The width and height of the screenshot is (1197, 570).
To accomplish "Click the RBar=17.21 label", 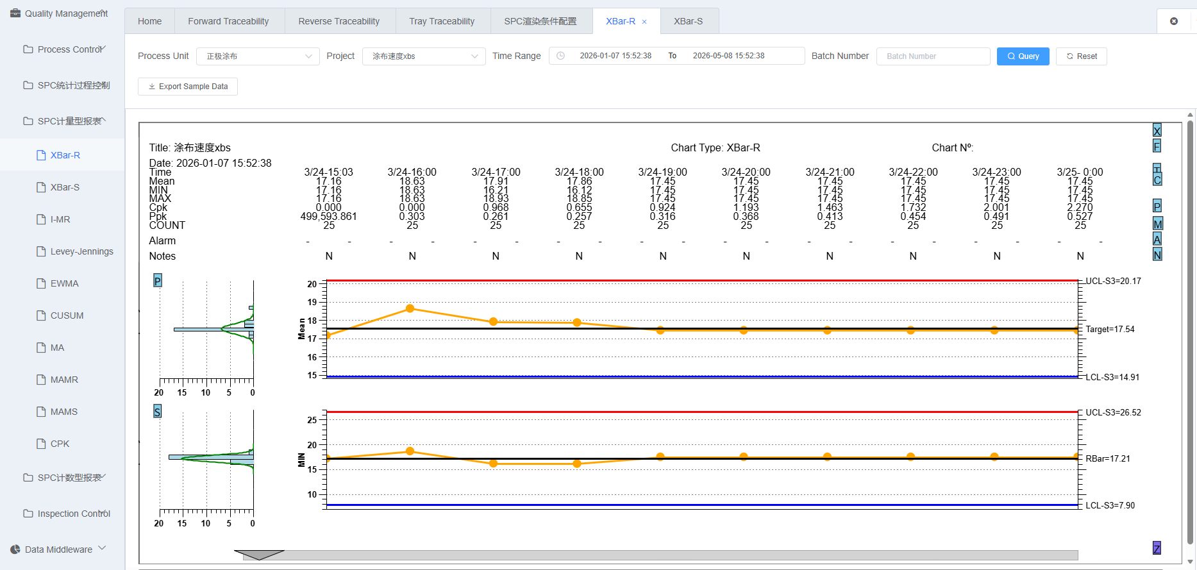I will 1108,458.
